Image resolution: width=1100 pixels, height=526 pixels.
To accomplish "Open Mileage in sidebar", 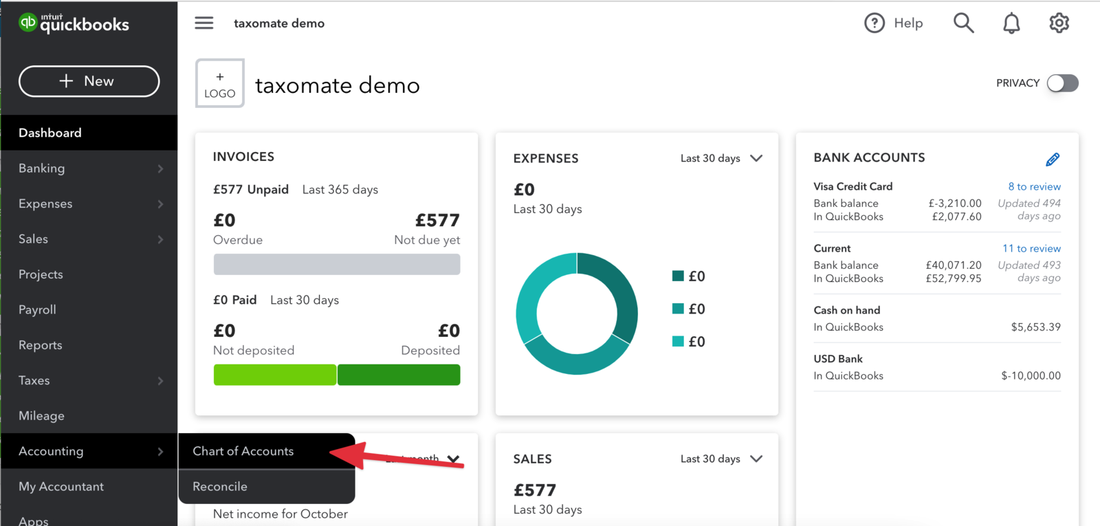I will [89, 416].
